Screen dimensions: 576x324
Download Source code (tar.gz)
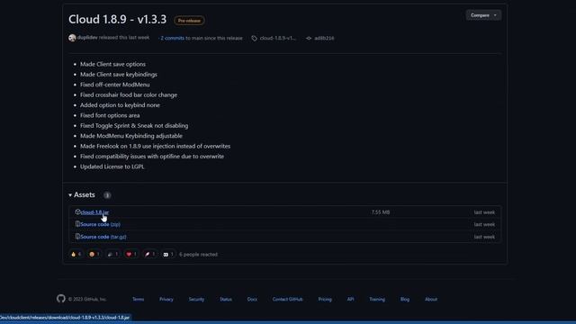pyautogui.click(x=103, y=237)
